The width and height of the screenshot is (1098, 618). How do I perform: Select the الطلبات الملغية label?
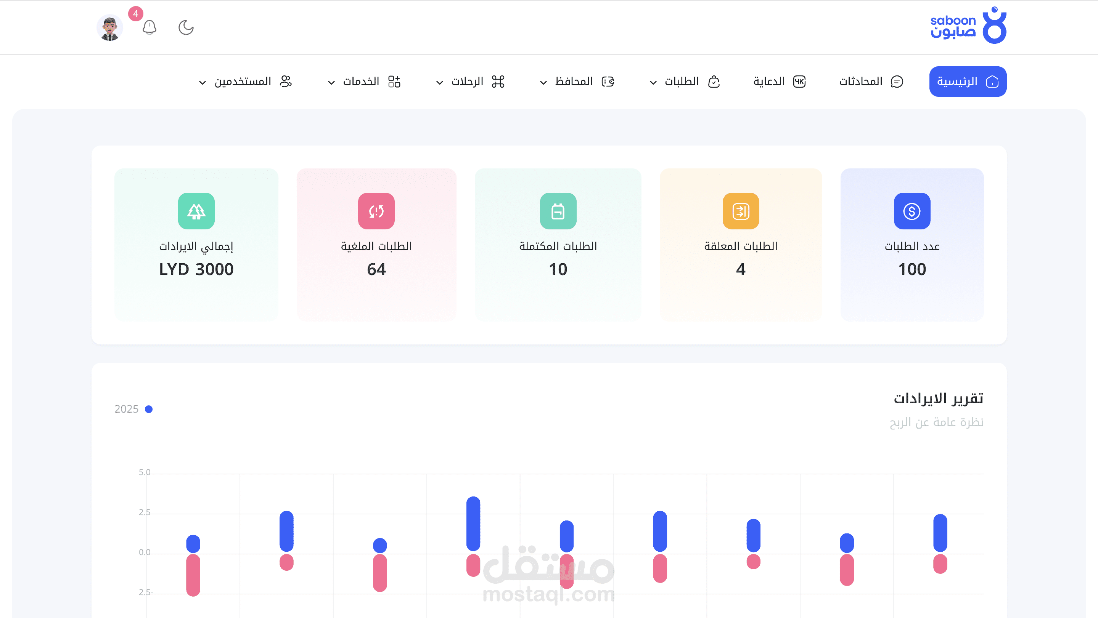pyautogui.click(x=376, y=246)
